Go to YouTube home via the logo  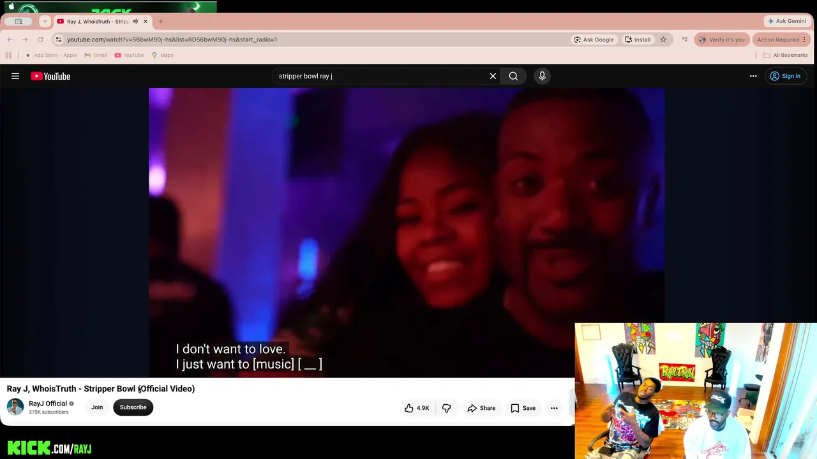(x=50, y=76)
